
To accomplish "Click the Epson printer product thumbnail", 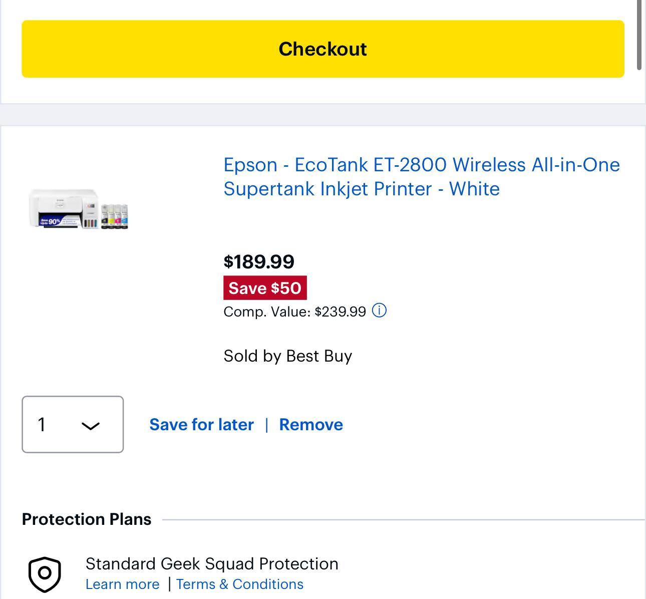I will (x=79, y=209).
